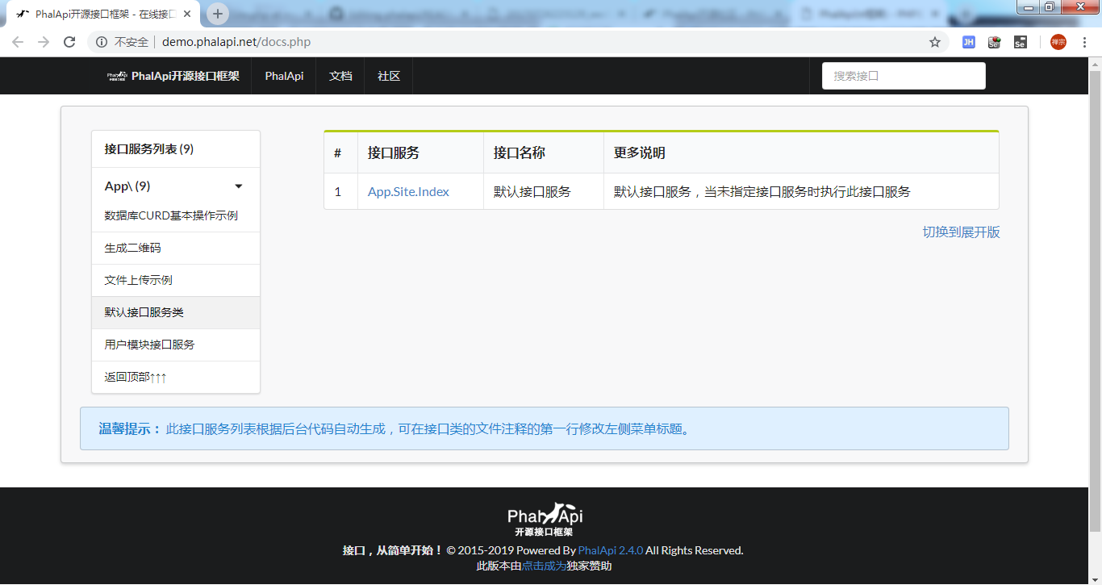Click the address bar URL demo.phalapi.net/docs.php
The height and width of the screenshot is (585, 1102).
coord(236,42)
